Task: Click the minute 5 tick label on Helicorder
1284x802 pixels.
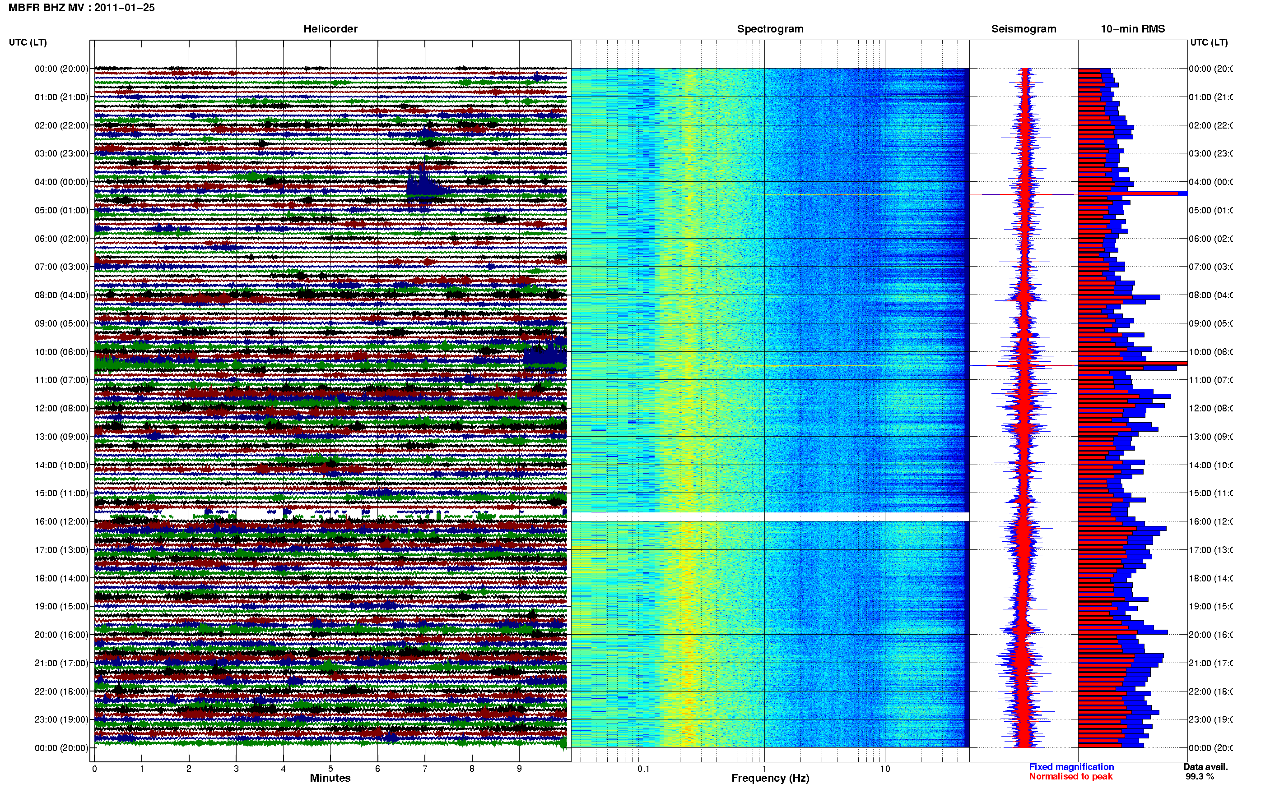Action: (330, 769)
